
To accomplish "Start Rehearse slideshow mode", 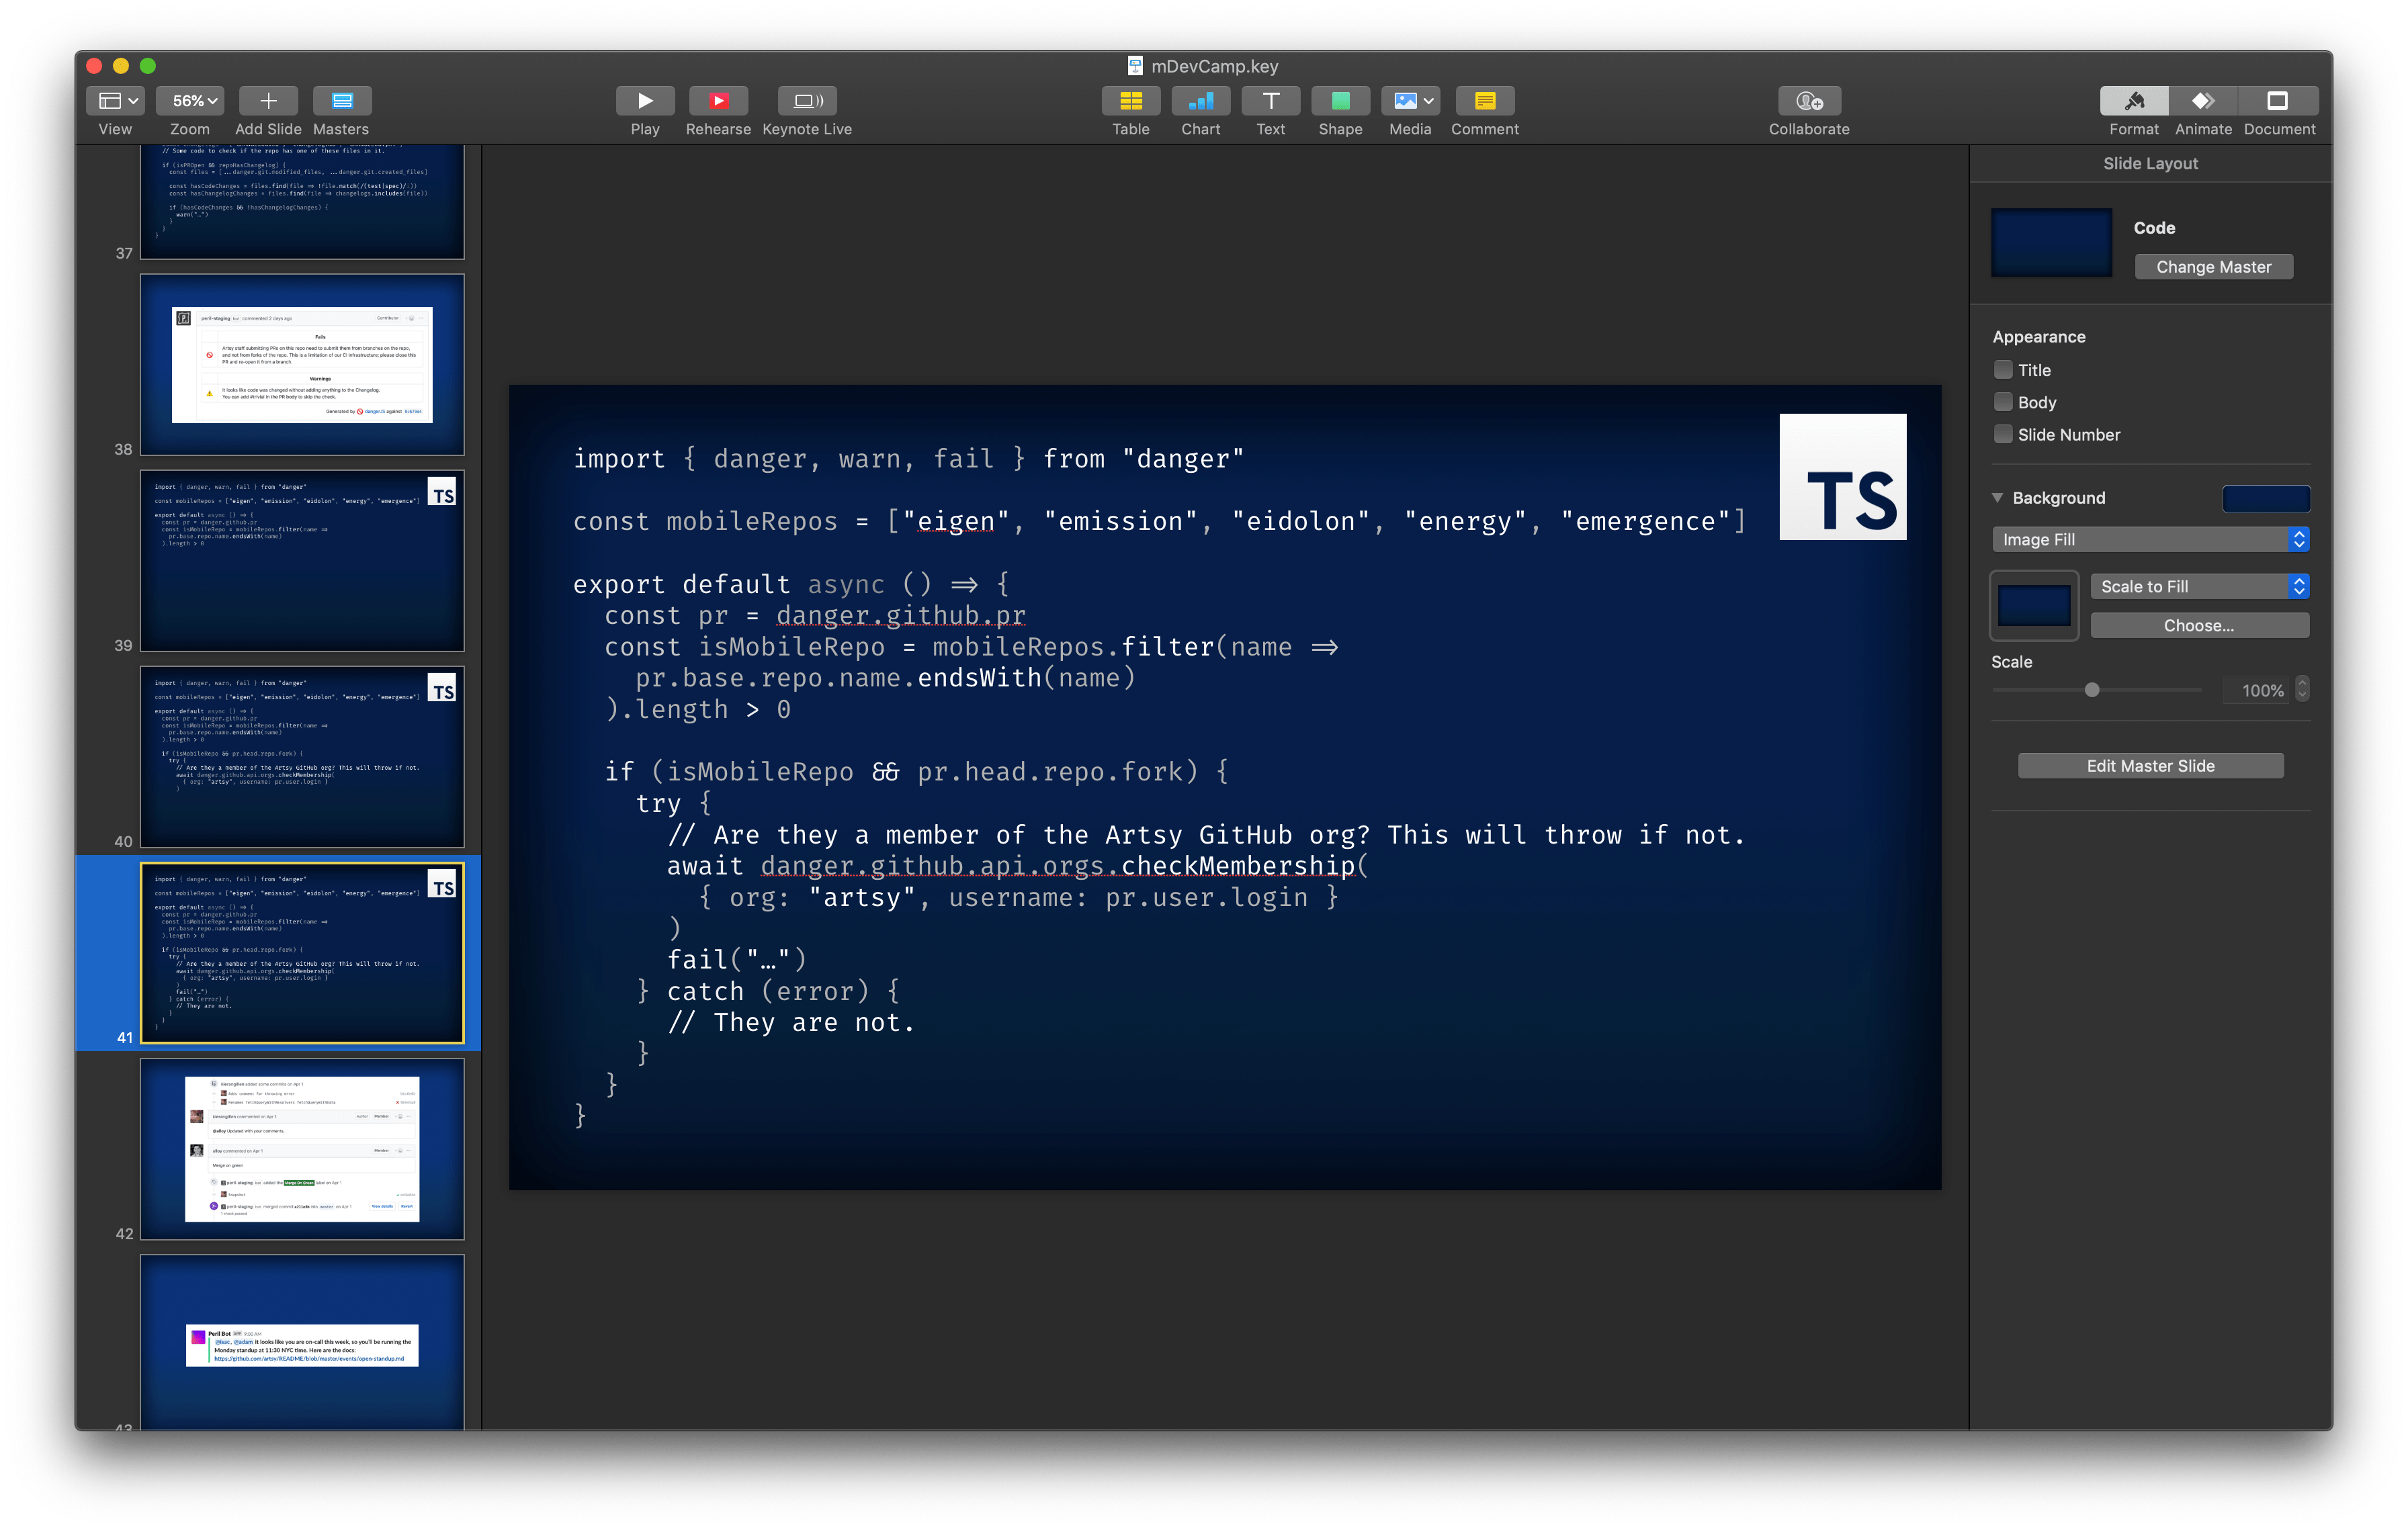I will coord(718,101).
